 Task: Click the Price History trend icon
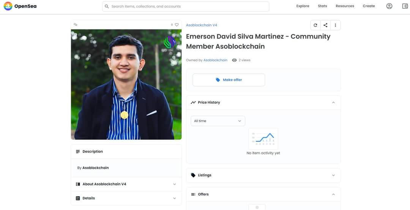tap(193, 103)
